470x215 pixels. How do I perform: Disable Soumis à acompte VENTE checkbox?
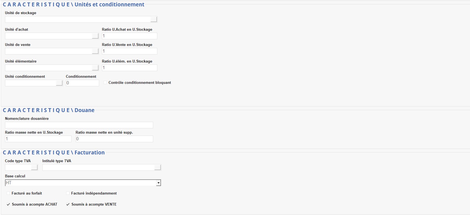pyautogui.click(x=68, y=204)
